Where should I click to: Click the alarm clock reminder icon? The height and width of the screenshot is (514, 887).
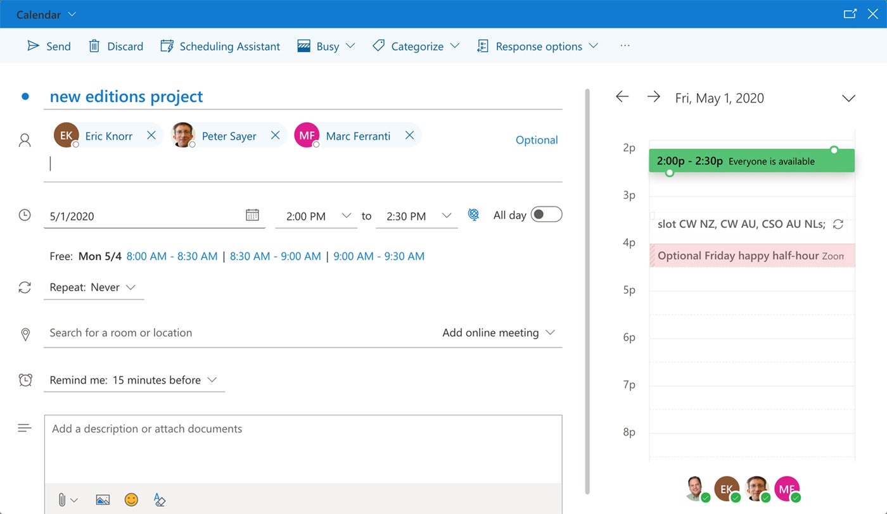25,380
